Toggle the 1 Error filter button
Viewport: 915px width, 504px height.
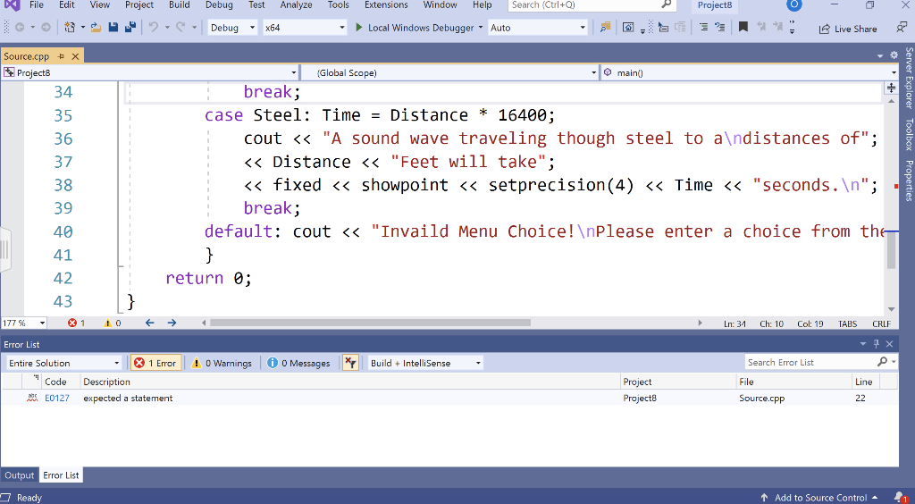click(155, 363)
